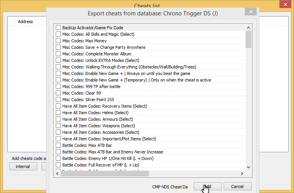The height and width of the screenshot is (193, 294).
Task: Click the vertical scrollbar thumb
Action: (x=248, y=39)
